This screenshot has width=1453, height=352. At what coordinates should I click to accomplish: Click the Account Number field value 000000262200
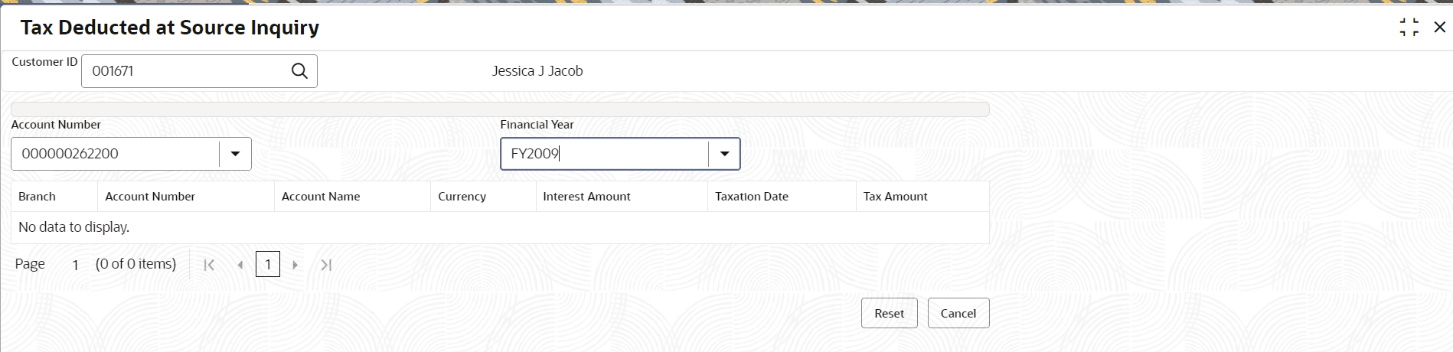116,154
